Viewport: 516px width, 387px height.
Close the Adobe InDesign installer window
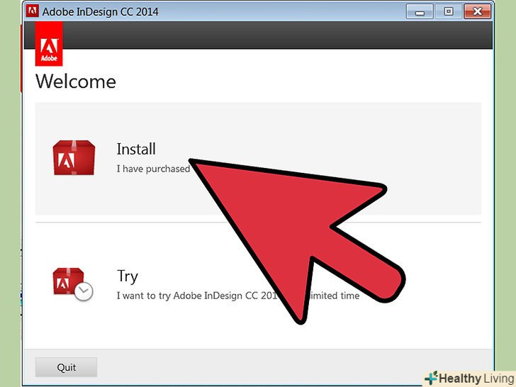(477, 12)
